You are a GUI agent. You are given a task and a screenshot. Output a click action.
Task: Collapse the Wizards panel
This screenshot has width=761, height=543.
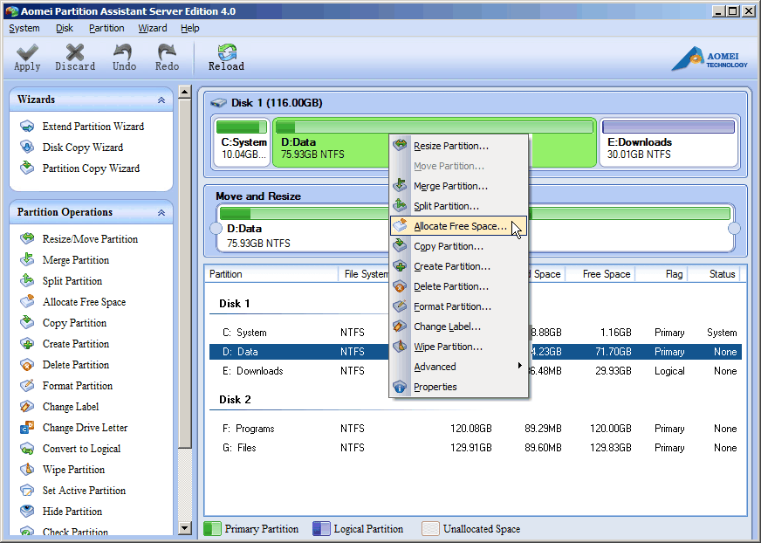tap(161, 100)
